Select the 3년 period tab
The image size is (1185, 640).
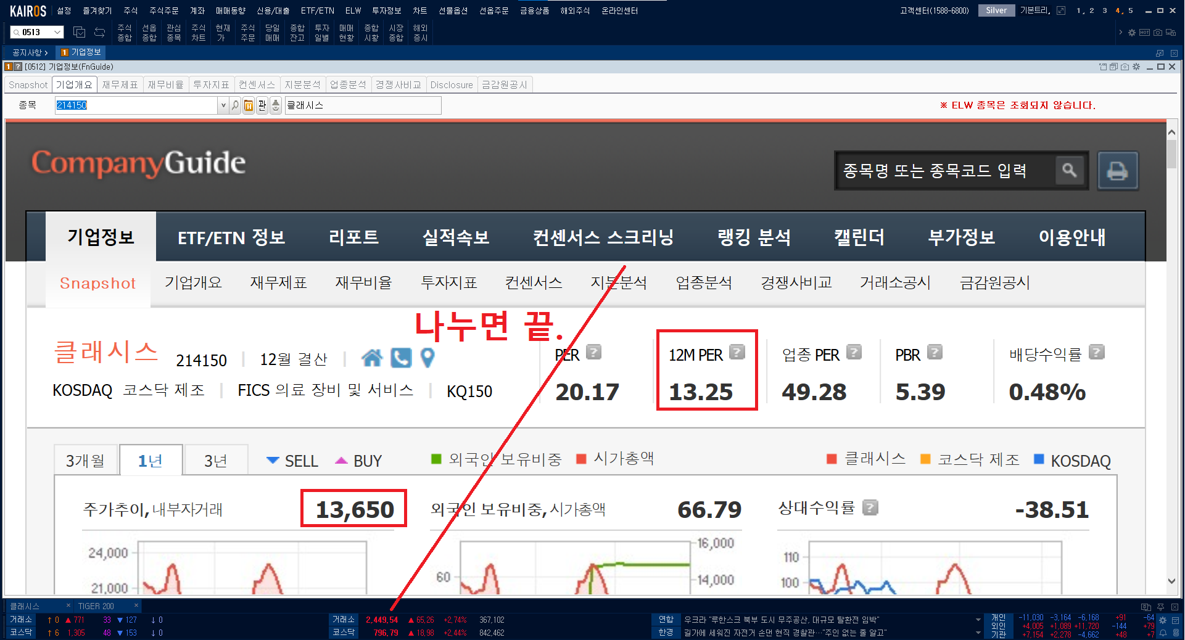point(216,460)
